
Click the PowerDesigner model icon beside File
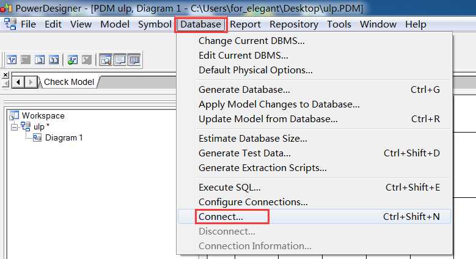click(x=10, y=24)
